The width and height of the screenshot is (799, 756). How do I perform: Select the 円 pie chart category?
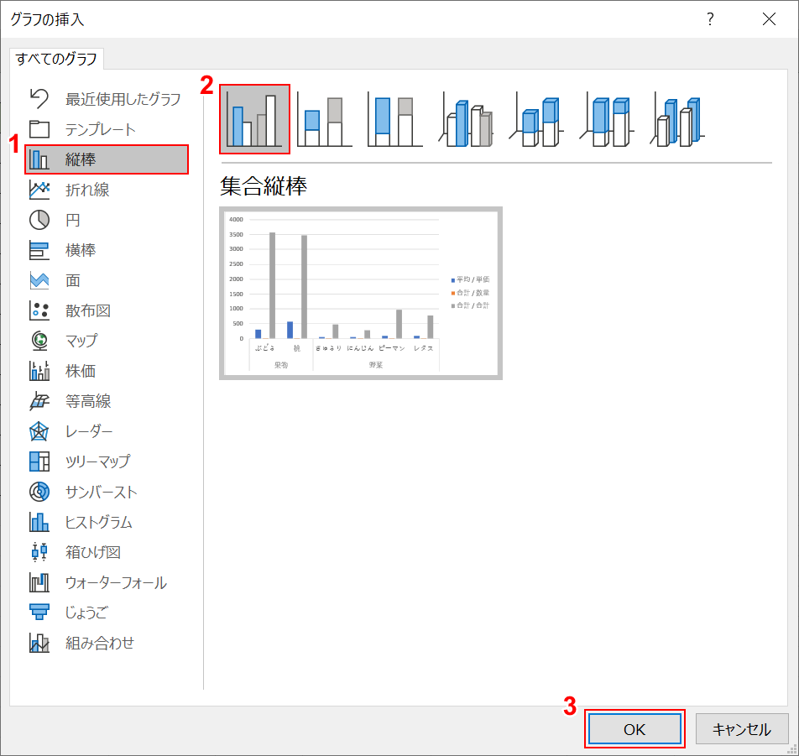[x=73, y=221]
